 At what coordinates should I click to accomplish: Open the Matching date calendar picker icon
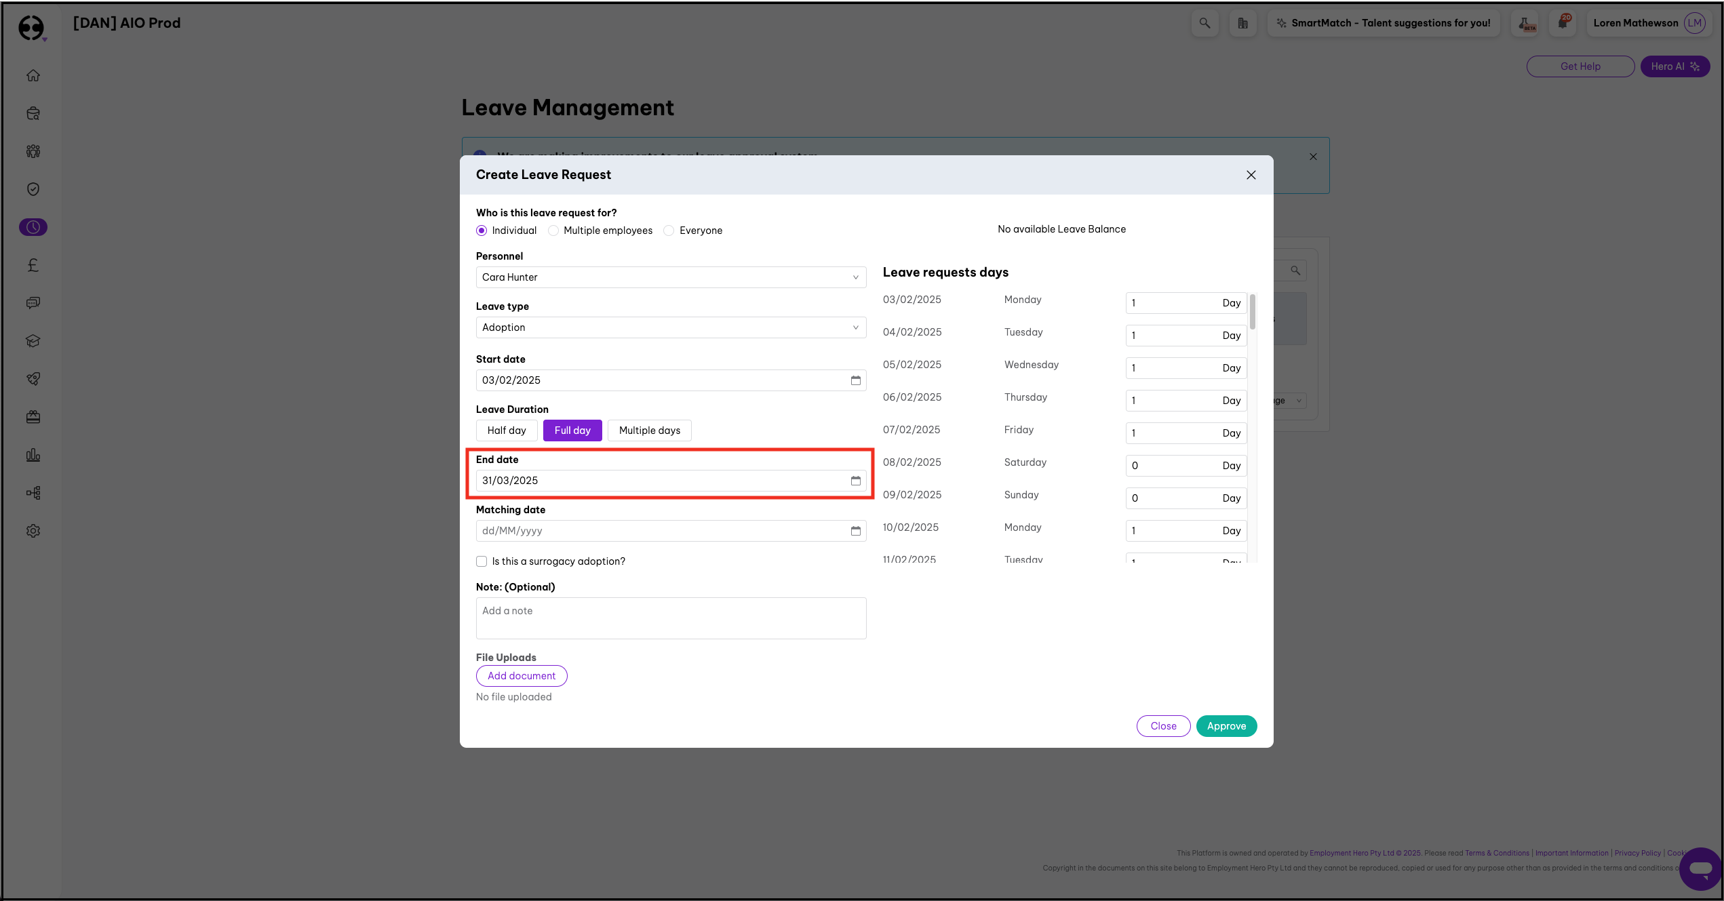click(855, 531)
